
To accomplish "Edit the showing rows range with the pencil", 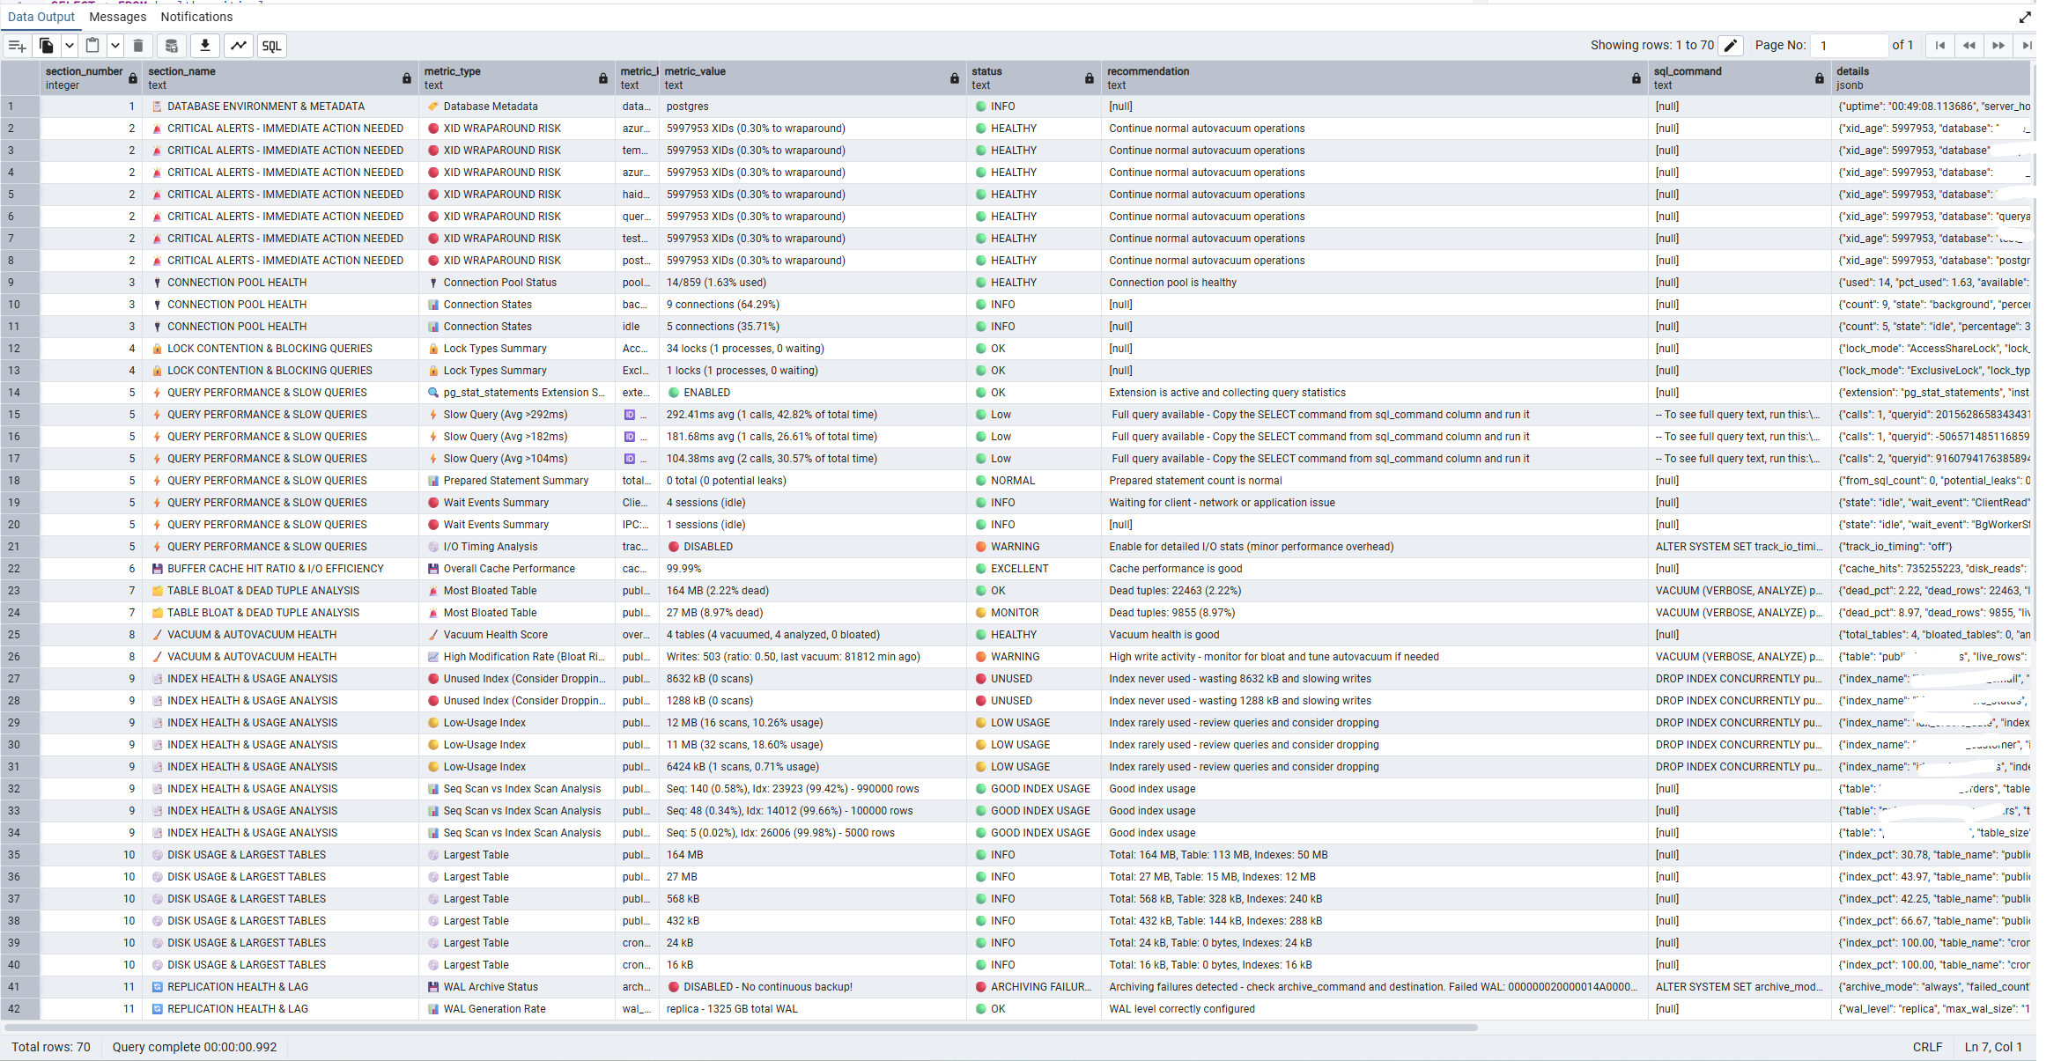I will (1730, 45).
